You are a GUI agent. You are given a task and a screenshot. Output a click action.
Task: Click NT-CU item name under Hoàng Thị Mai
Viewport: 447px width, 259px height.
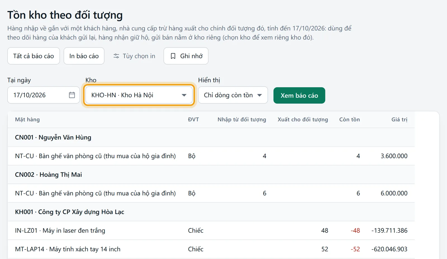click(95, 193)
